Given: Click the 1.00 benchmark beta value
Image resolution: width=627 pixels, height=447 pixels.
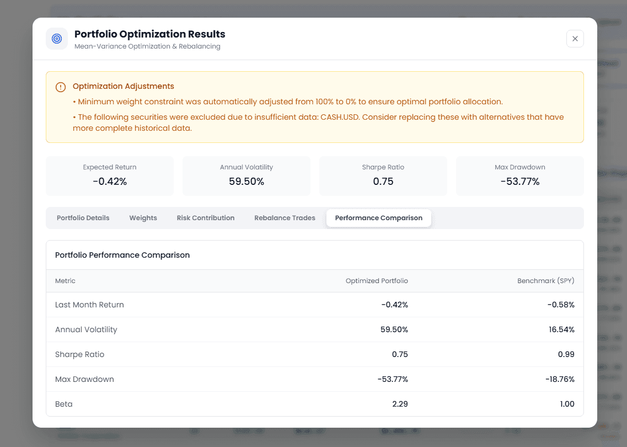Looking at the screenshot, I should click(567, 404).
